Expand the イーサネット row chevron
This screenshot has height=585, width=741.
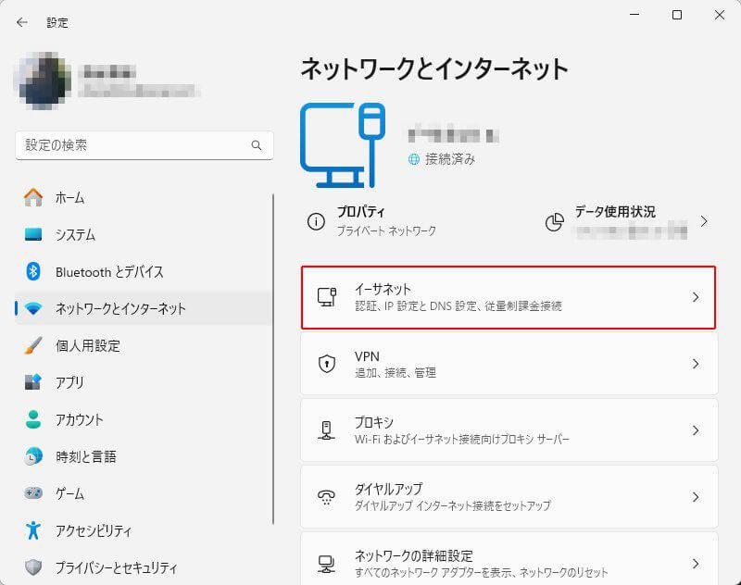pyautogui.click(x=696, y=297)
